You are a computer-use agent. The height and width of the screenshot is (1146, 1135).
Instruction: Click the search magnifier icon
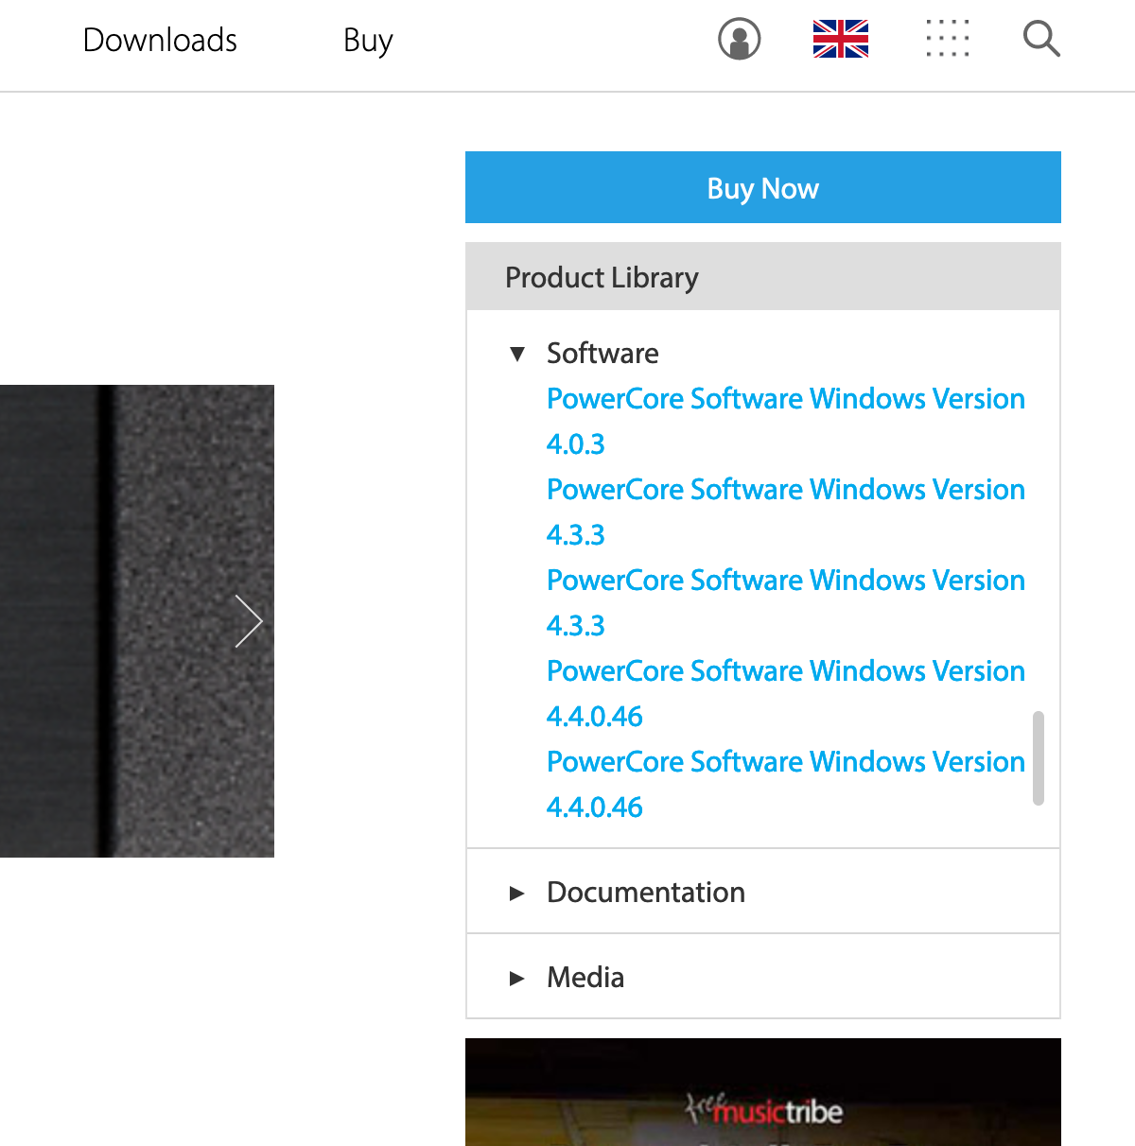coord(1041,40)
